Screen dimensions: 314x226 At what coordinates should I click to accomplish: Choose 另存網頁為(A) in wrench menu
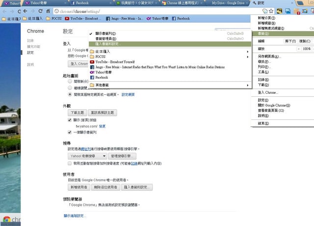pos(283,56)
